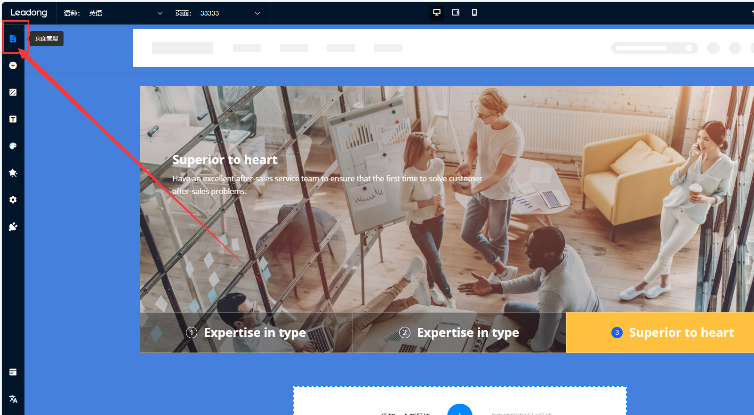Select the diagonal-striped background icon in sidebar

coord(13,92)
